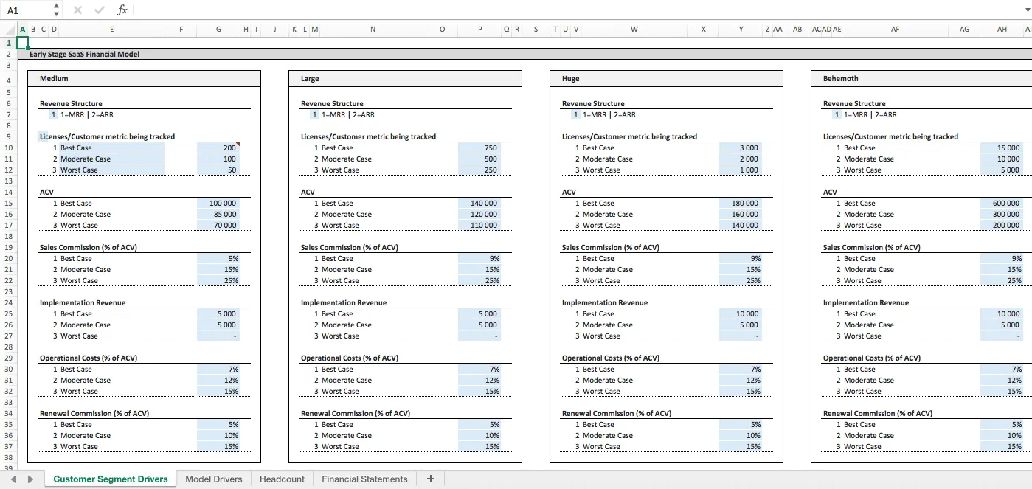Viewport: 1032px width, 489px height.
Task: Switch to the Headcount sheet tab
Action: (x=282, y=479)
